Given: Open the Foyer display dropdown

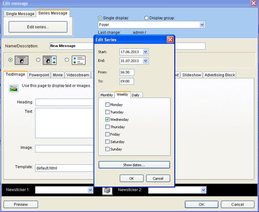Looking at the screenshot, I should tap(202, 25).
